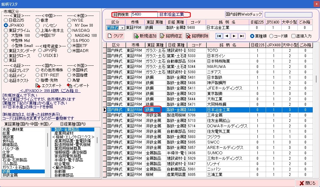Go to previous record arrow

227,36
